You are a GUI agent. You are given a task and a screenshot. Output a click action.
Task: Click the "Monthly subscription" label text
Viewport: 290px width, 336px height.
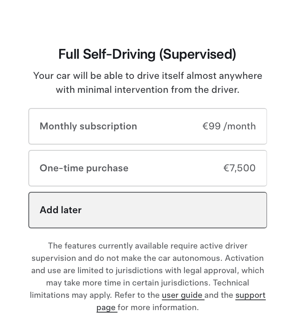(x=88, y=127)
